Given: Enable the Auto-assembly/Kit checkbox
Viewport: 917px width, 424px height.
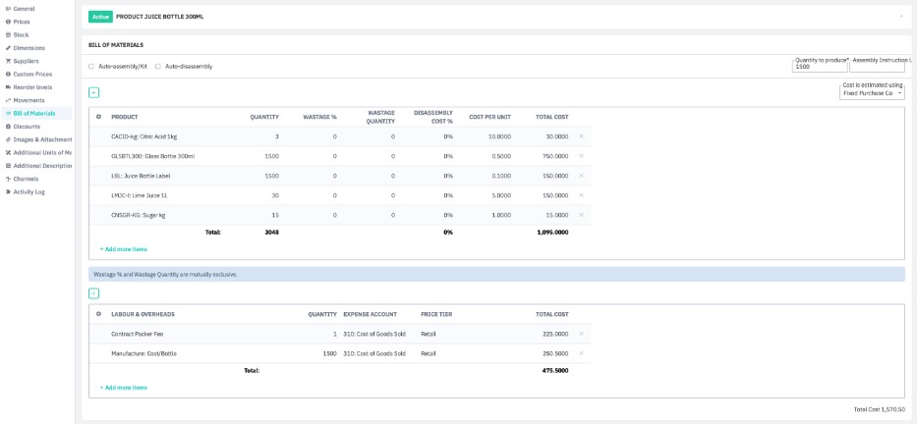Looking at the screenshot, I should [x=91, y=67].
